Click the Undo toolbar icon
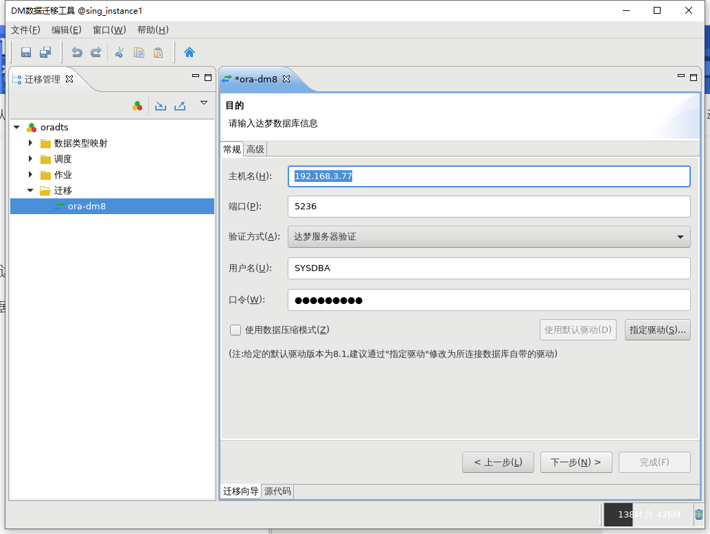Image resolution: width=710 pixels, height=534 pixels. 77,52
